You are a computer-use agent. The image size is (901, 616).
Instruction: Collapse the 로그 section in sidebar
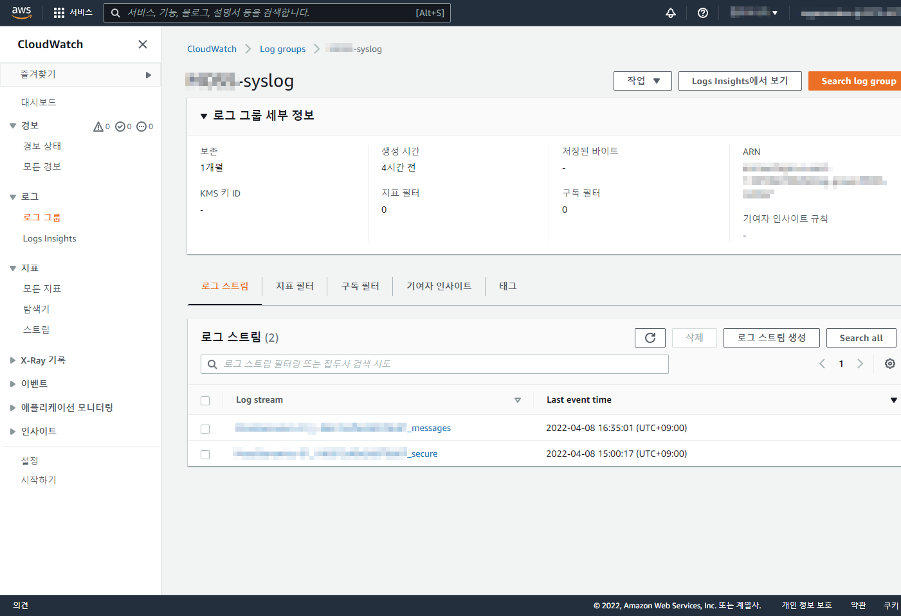tap(13, 197)
